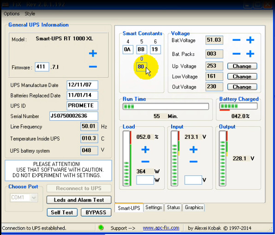Screen dimensions: 275x235
Task: Click the Up Voltage value 253
Action: pyautogui.click(x=214, y=66)
